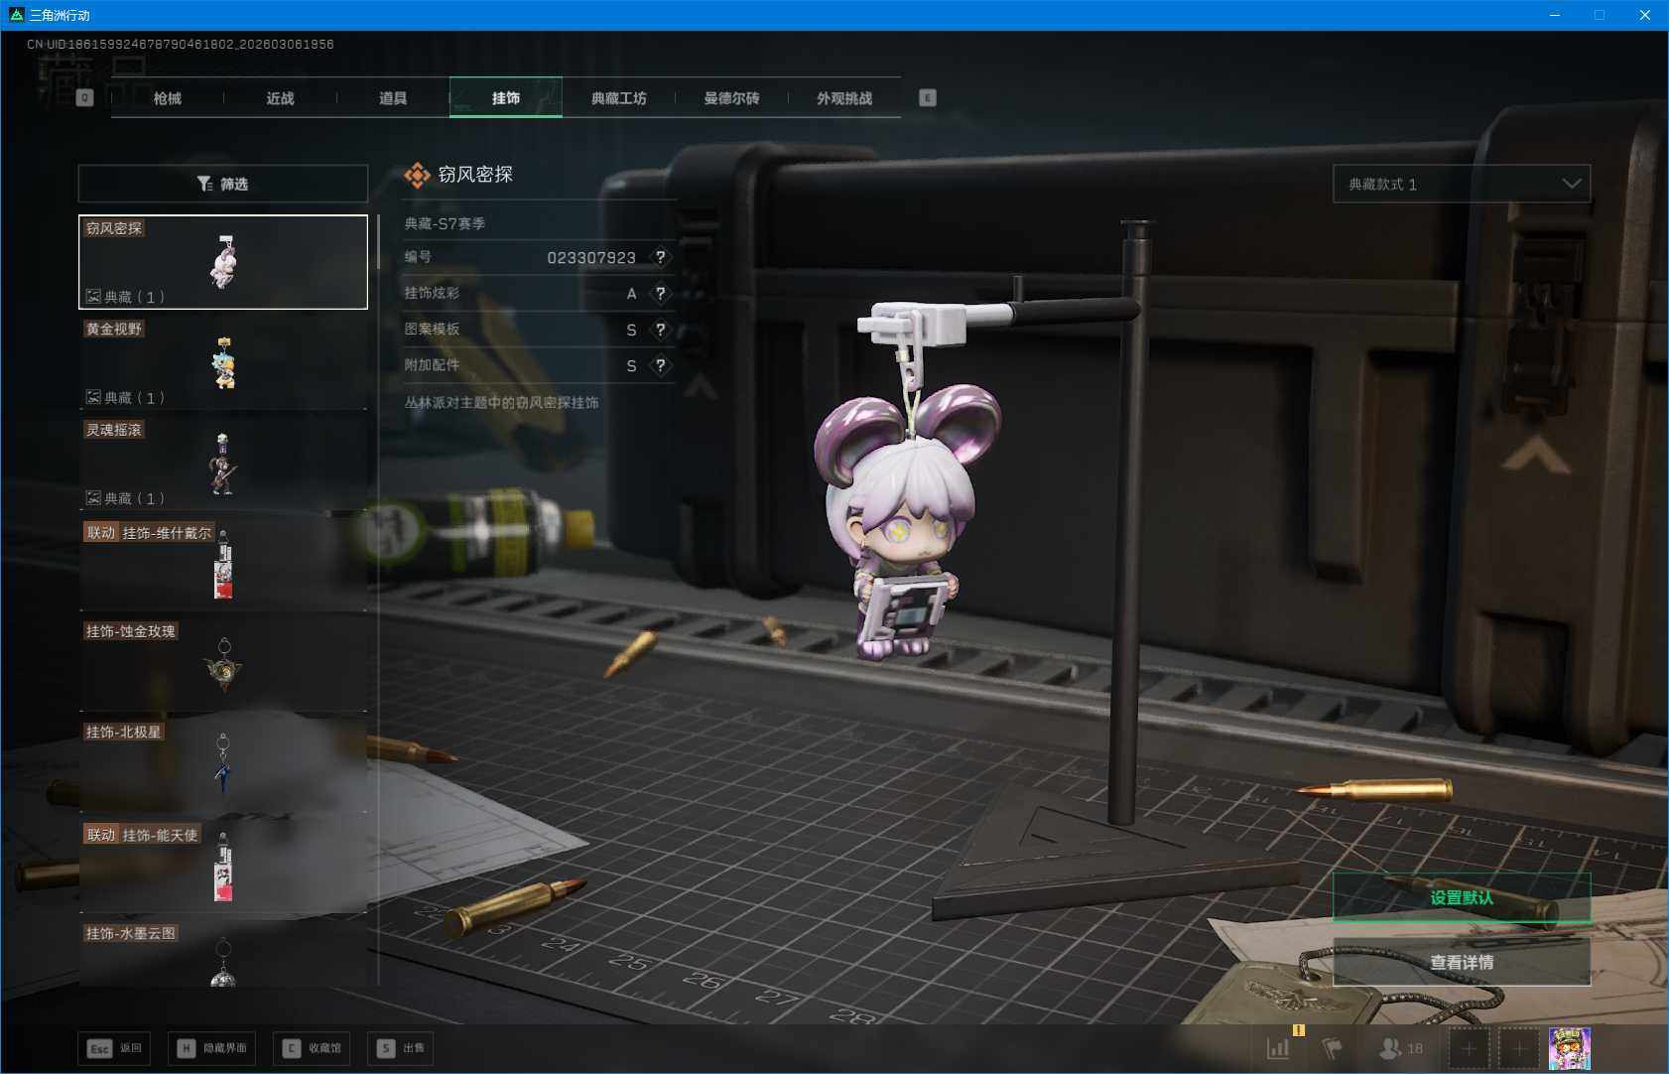Open the 典藏工坊 tab
The height and width of the screenshot is (1074, 1669).
pos(619,98)
